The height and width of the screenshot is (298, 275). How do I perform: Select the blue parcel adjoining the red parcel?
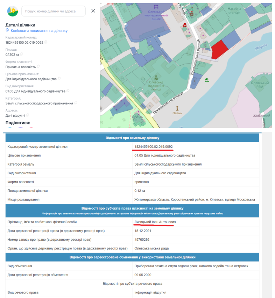point(231,40)
